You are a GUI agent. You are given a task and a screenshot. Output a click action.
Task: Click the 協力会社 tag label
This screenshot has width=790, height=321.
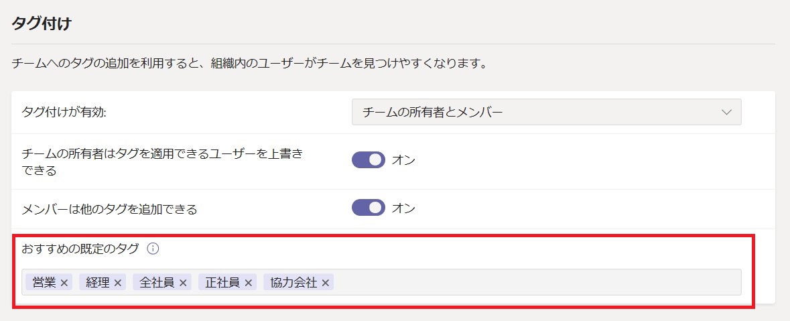coord(293,283)
